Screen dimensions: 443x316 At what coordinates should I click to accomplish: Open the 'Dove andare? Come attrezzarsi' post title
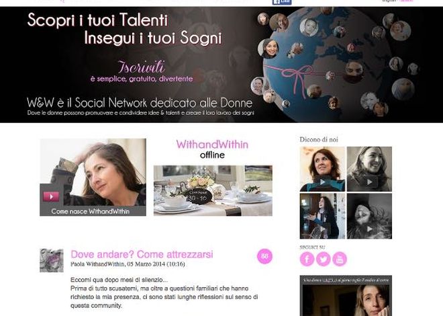(x=142, y=254)
